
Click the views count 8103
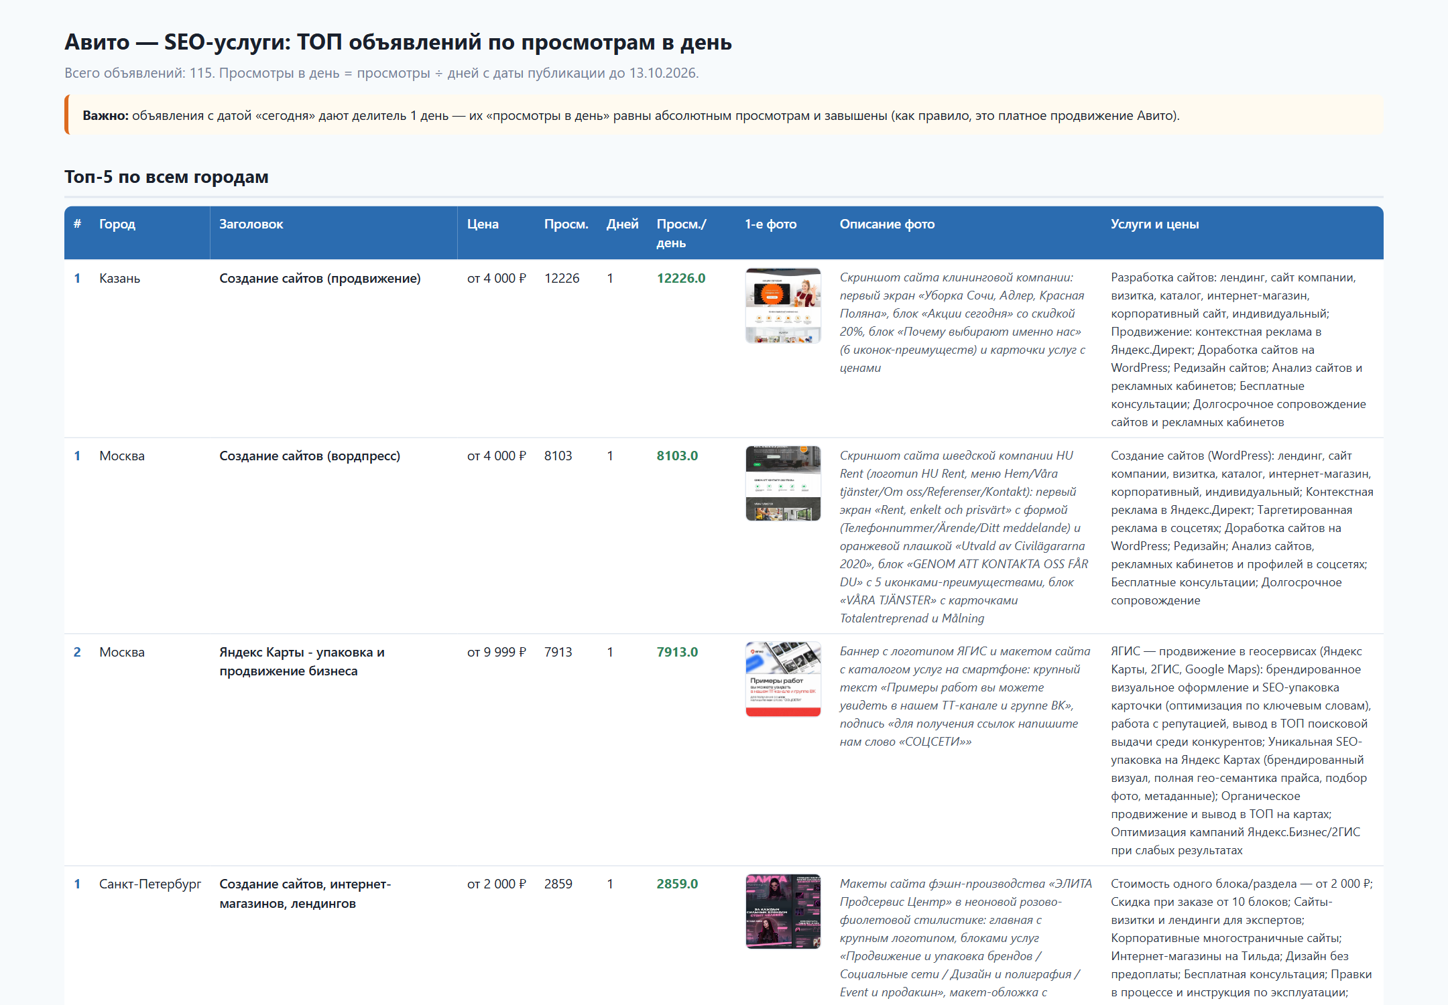558,456
